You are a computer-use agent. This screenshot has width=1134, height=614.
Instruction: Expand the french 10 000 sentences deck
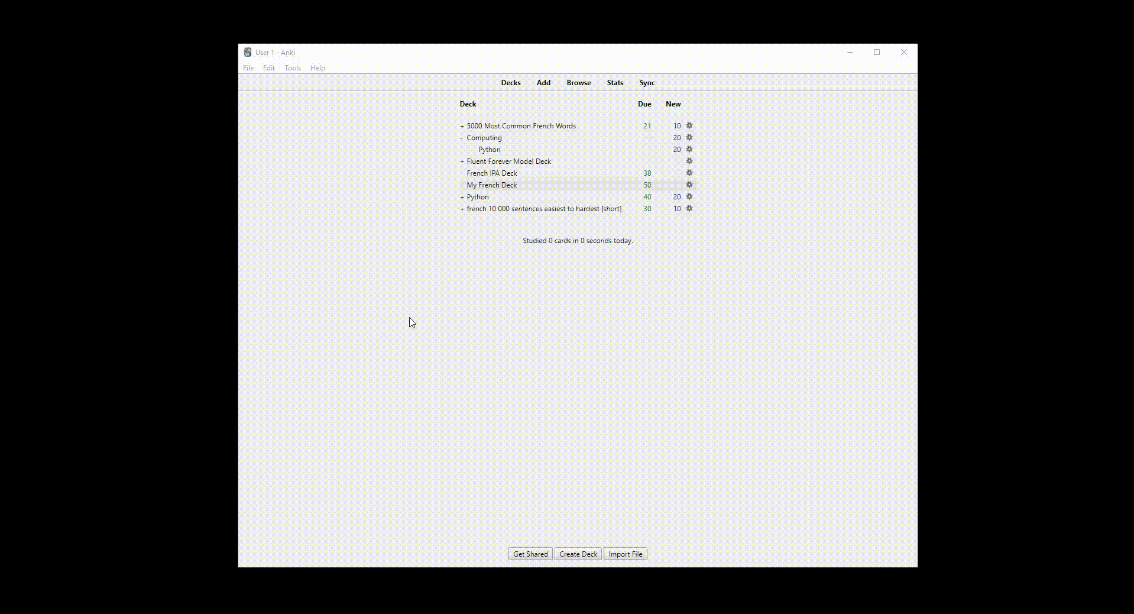[462, 209]
